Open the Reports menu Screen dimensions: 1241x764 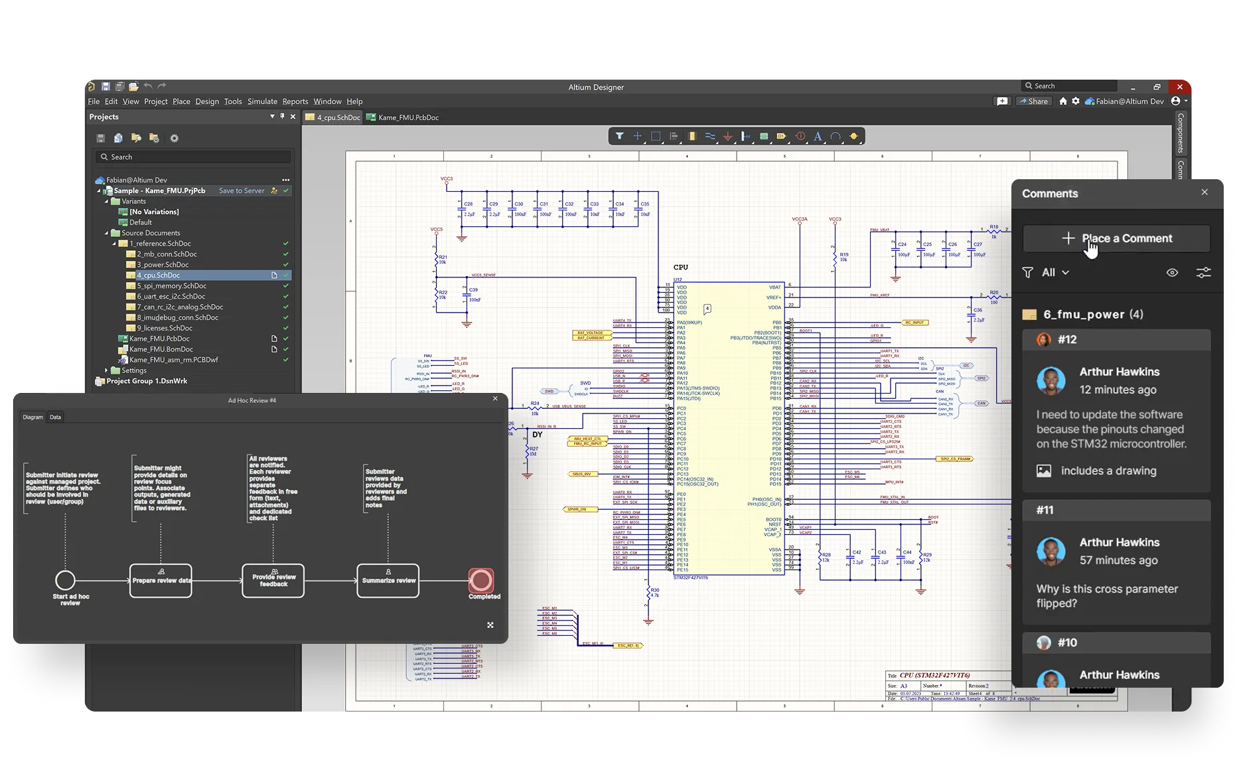[x=295, y=102]
